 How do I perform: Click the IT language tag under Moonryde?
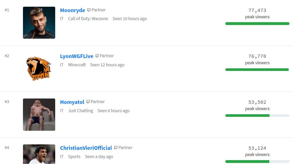coord(62,19)
